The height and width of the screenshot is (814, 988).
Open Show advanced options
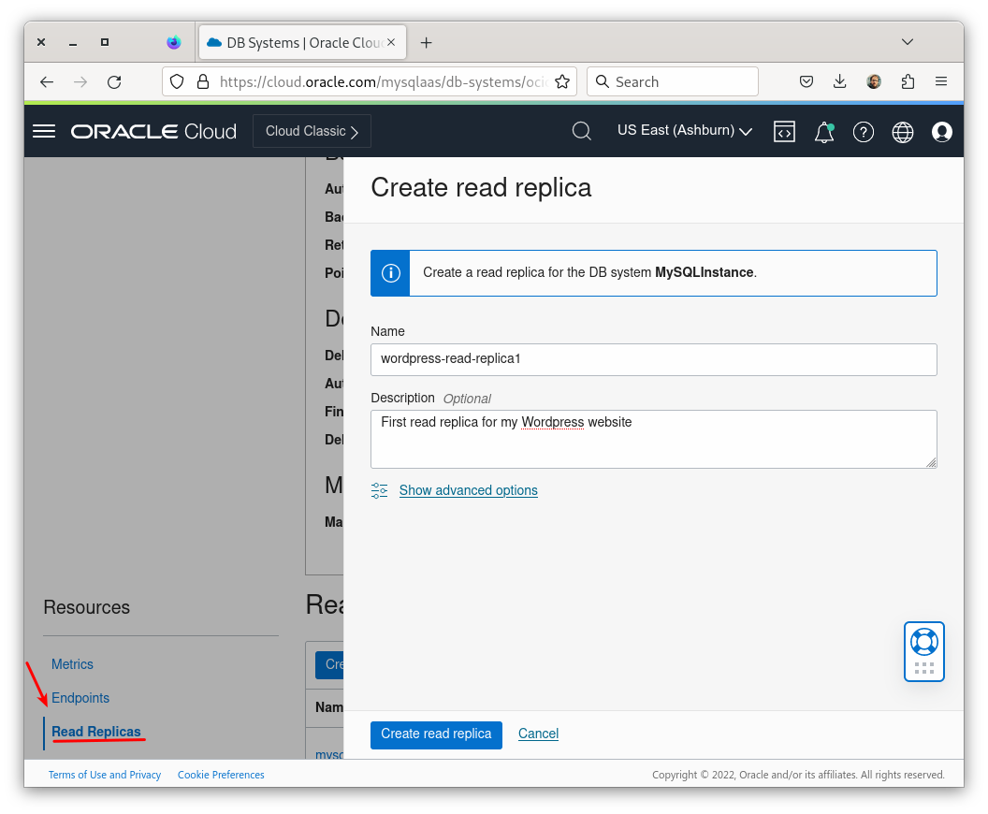click(468, 490)
